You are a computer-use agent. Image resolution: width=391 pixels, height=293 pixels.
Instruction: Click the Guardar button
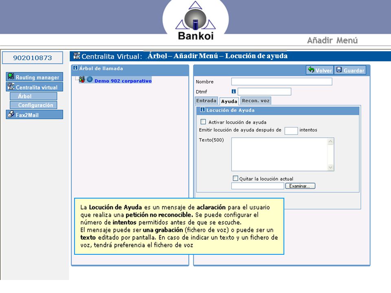click(350, 70)
